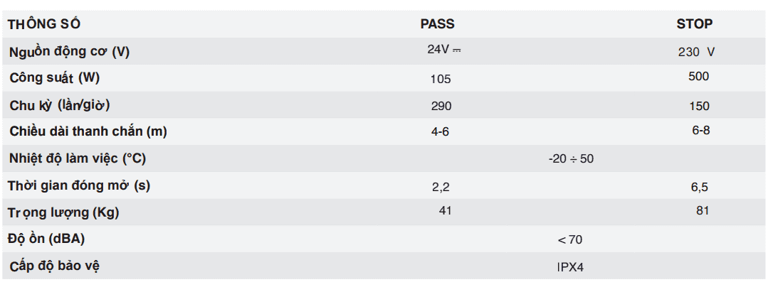Click the Chiều dài thanh chắn (m) label
Image resolution: width=768 pixels, height=287 pixels.
click(x=89, y=131)
